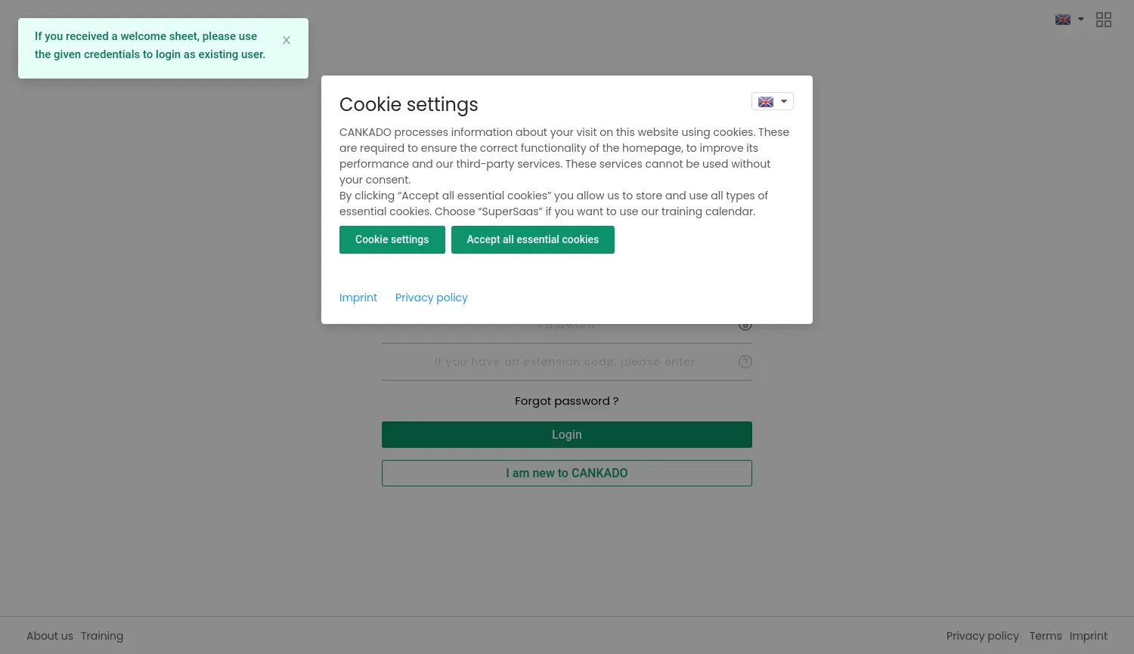Open the Privacy policy footer link
The image size is (1134, 654).
pos(982,636)
